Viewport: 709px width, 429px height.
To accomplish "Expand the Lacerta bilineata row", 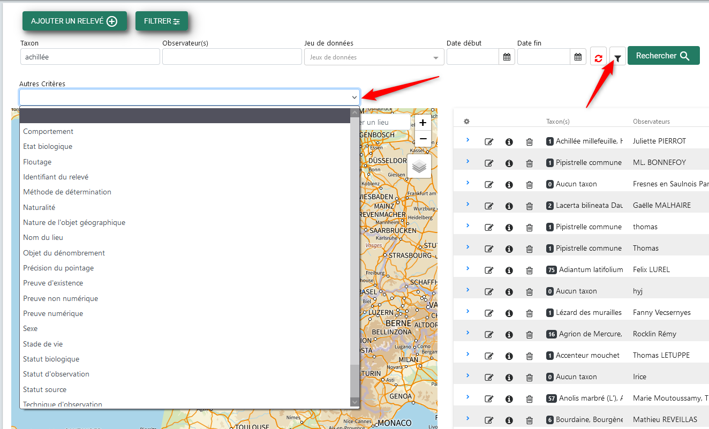I will click(467, 204).
